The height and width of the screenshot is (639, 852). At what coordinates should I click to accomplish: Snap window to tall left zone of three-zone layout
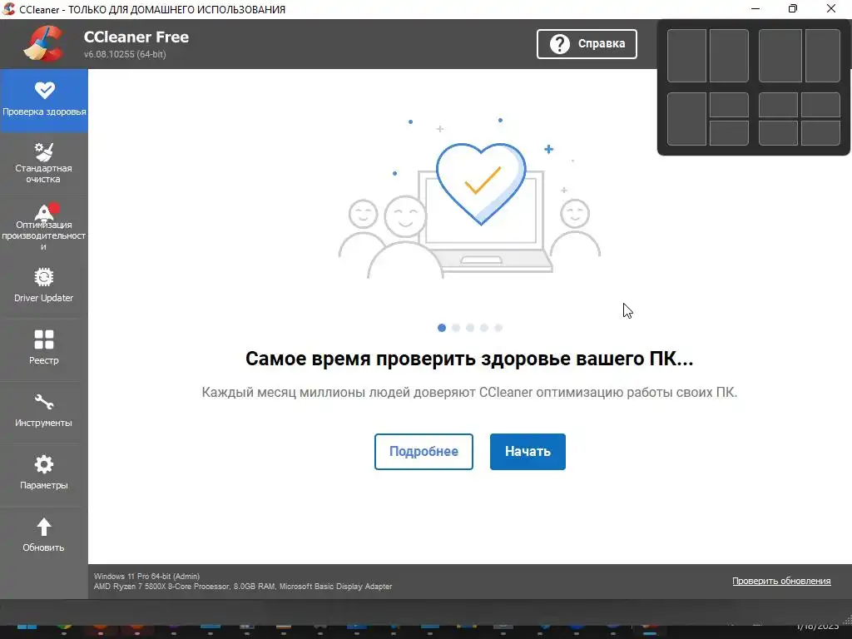686,119
